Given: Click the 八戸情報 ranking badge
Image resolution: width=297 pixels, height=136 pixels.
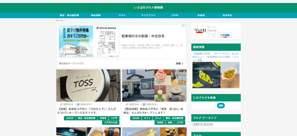Looking at the screenshot, I should pyautogui.click(x=225, y=35).
